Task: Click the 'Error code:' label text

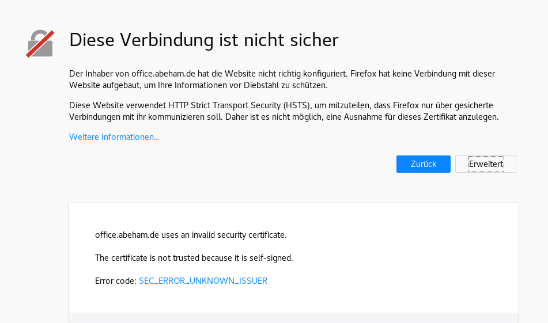Action: pos(116,281)
